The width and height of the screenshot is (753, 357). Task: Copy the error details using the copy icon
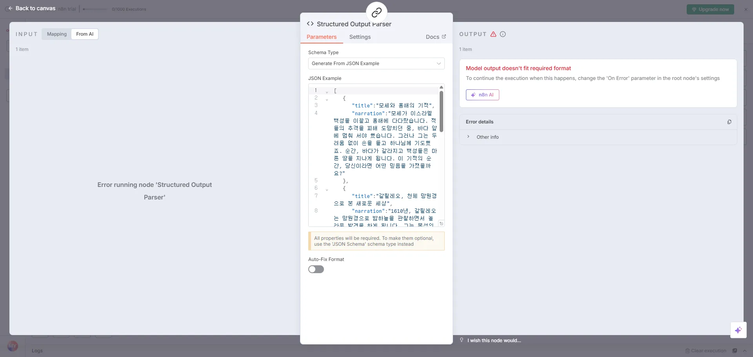[729, 121]
